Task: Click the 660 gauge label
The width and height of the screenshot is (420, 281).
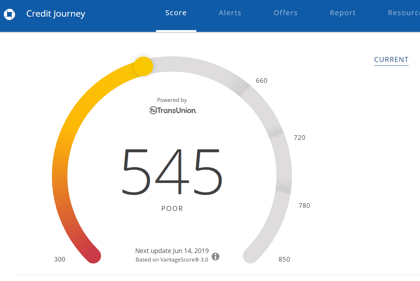Action: [262, 81]
